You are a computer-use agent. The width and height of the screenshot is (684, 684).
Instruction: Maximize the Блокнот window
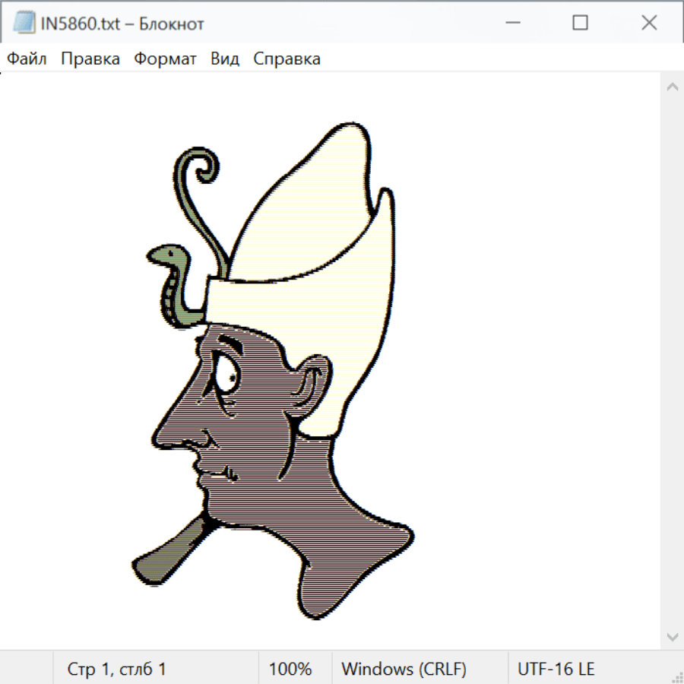580,24
